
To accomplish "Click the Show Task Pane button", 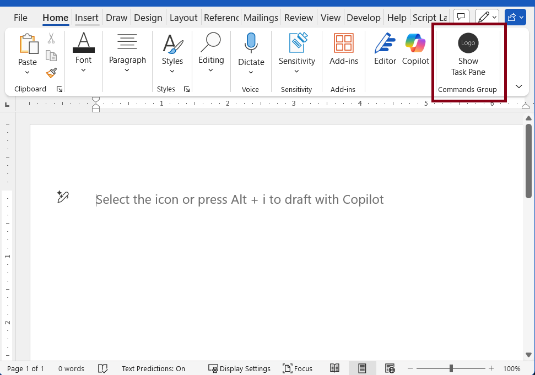I will tap(468, 55).
